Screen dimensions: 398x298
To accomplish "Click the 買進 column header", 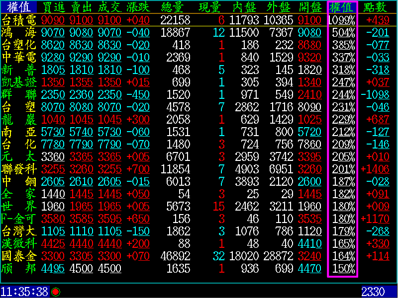I will point(54,7).
